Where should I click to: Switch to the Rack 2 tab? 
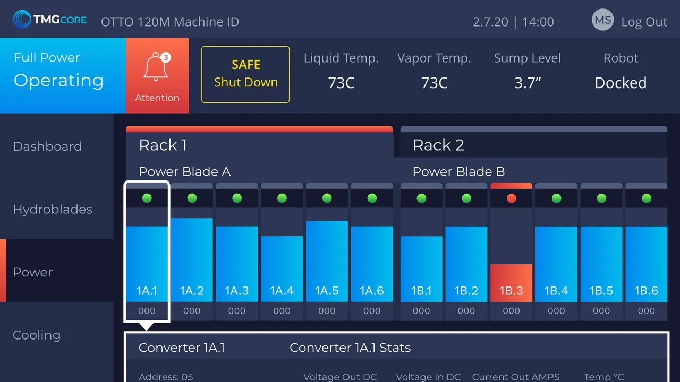[533, 142]
